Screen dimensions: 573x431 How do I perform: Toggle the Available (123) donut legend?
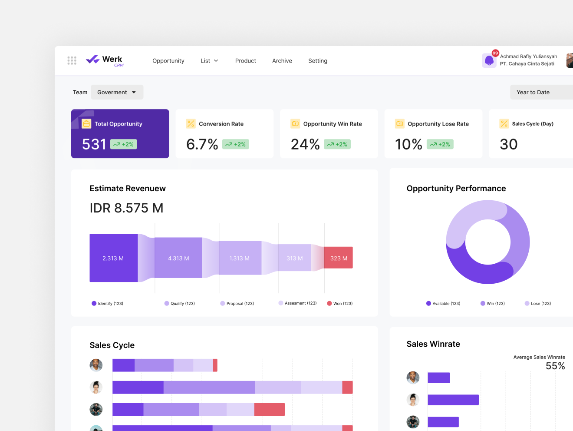(x=443, y=304)
